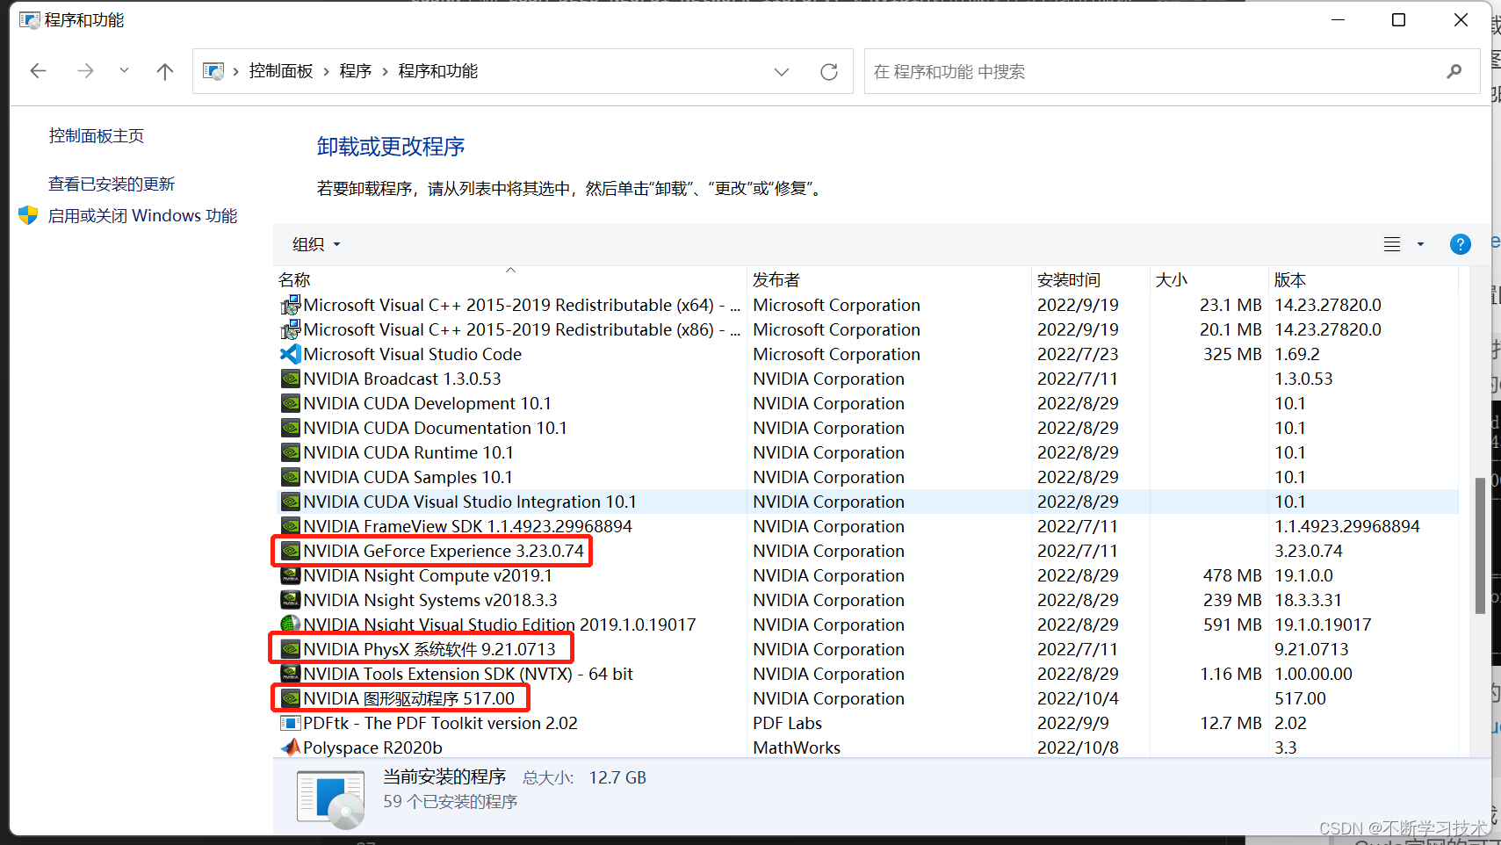Open the 组织 dropdown menu

pos(314,244)
